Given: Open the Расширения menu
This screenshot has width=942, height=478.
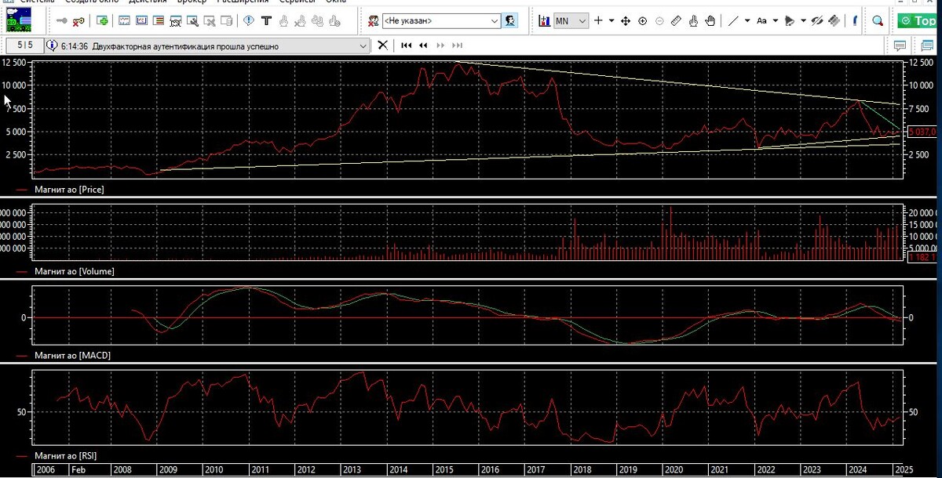Looking at the screenshot, I should pyautogui.click(x=243, y=2).
